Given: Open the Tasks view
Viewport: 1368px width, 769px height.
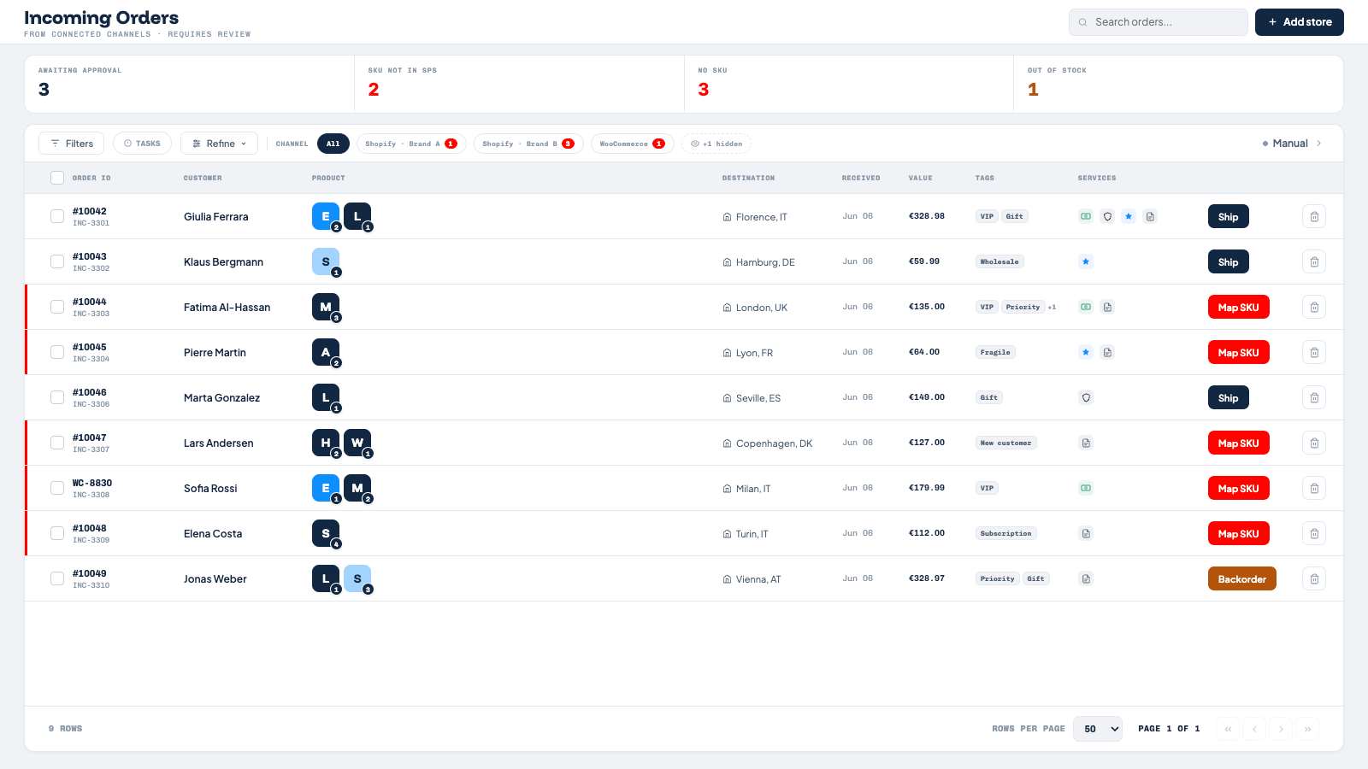Looking at the screenshot, I should coord(142,144).
